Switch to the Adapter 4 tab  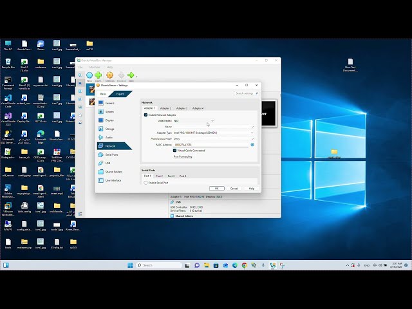click(x=198, y=108)
